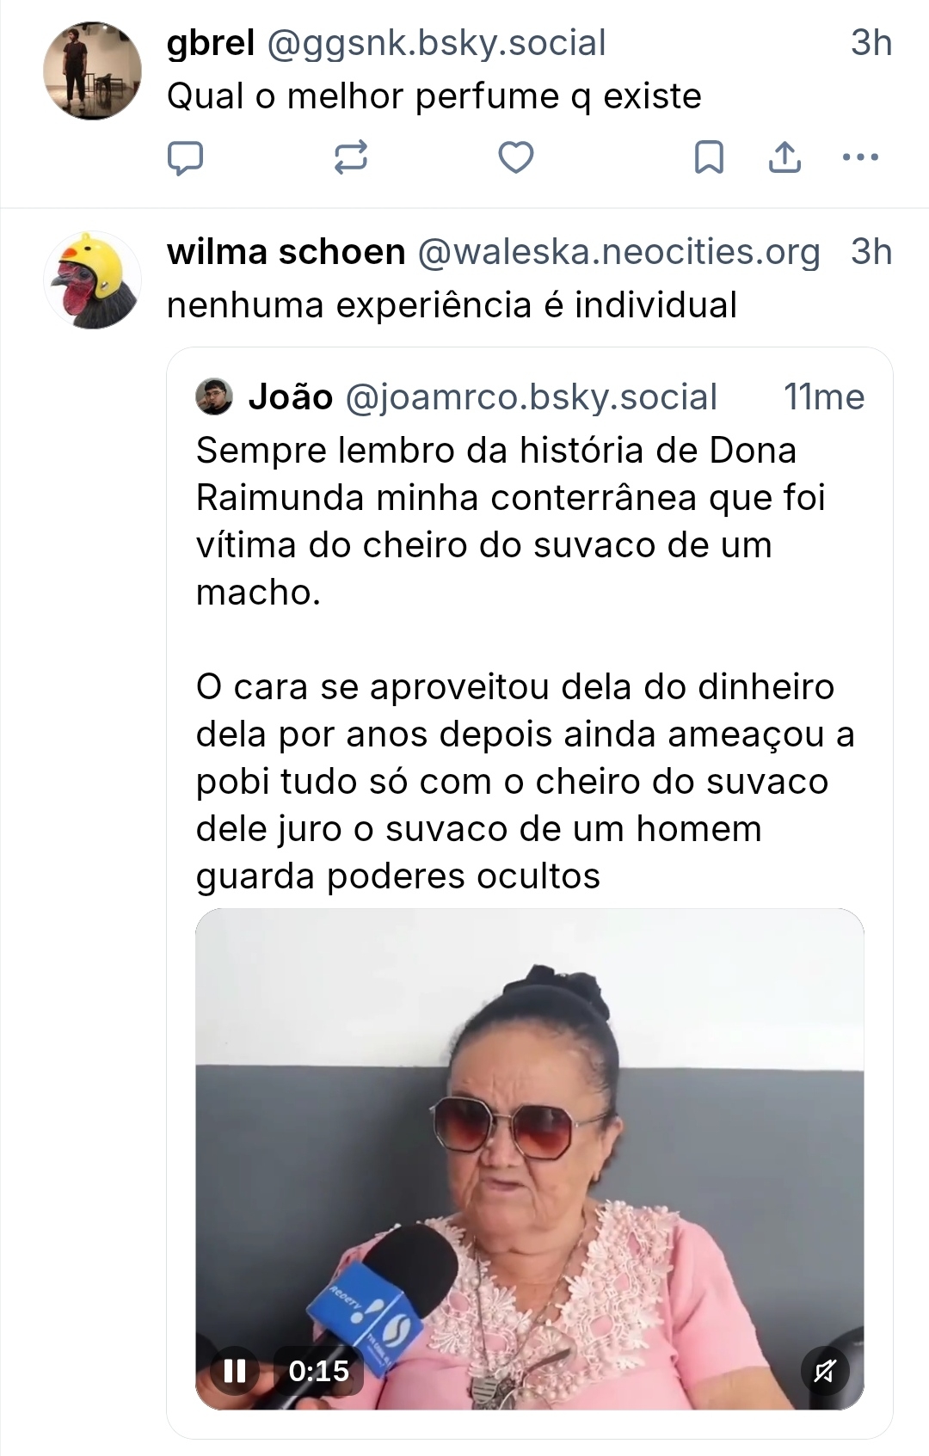Image resolution: width=929 pixels, height=1456 pixels.
Task: Like gbrel's perfume post
Action: (516, 157)
